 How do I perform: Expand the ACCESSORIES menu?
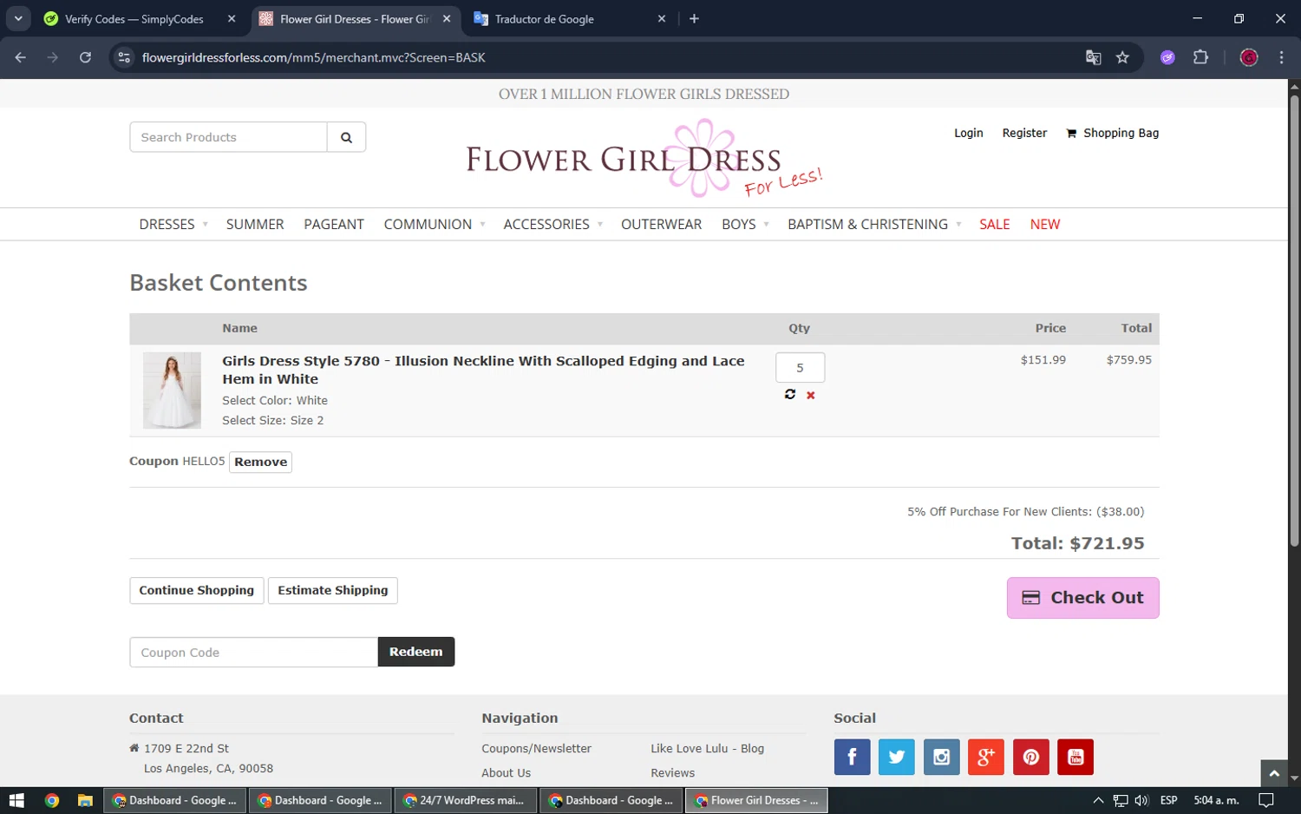(x=553, y=224)
